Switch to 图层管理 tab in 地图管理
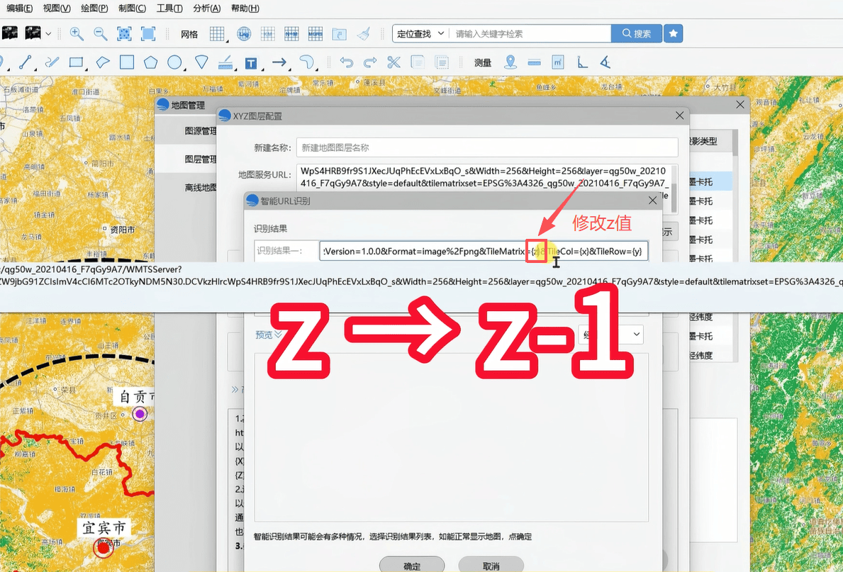This screenshot has height=572, width=843. click(x=201, y=159)
